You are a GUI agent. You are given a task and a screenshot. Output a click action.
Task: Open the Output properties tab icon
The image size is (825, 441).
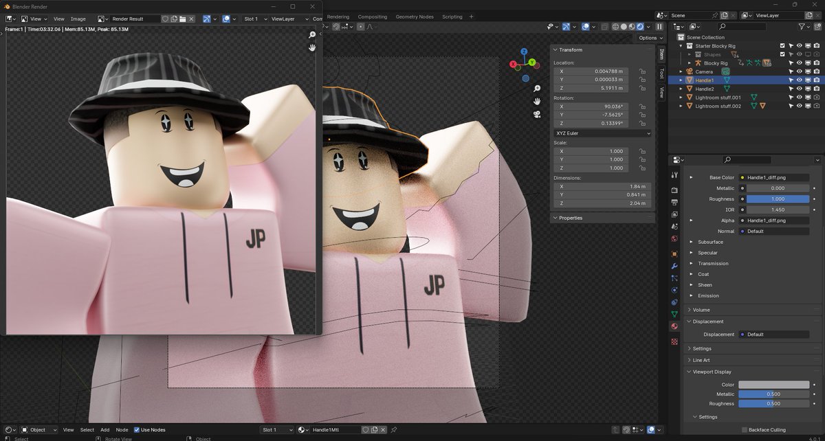point(674,203)
